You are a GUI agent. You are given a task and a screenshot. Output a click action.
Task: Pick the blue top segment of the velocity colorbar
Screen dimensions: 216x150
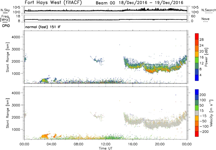(x=197, y=92)
